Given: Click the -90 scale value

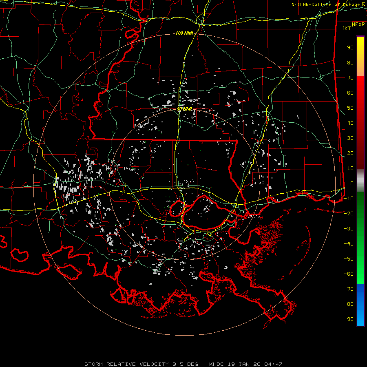Looking at the screenshot, I should [x=349, y=319].
